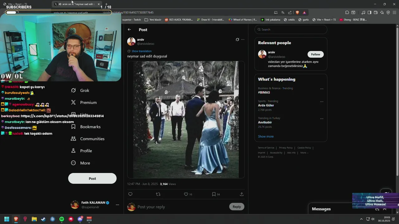Click the browser translate page icon
The height and width of the screenshot is (224, 399).
tap(283, 12)
